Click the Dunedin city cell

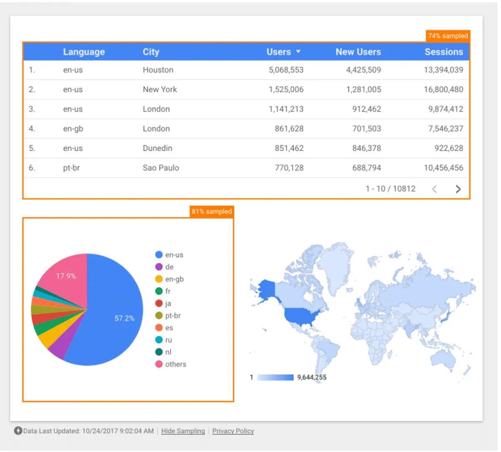[157, 148]
